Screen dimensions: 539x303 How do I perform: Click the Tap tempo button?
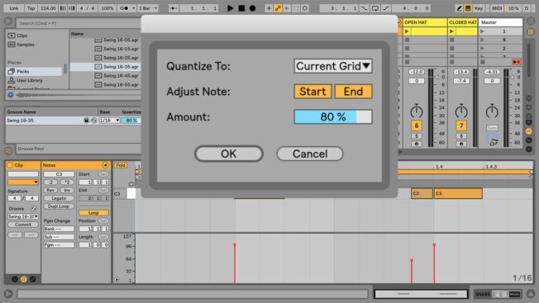pyautogui.click(x=31, y=8)
